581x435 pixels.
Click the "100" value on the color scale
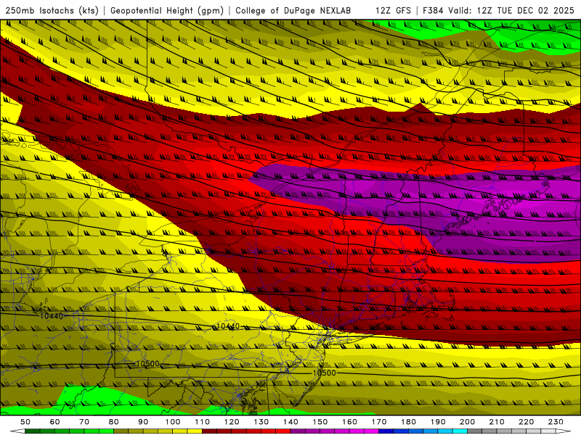point(173,422)
